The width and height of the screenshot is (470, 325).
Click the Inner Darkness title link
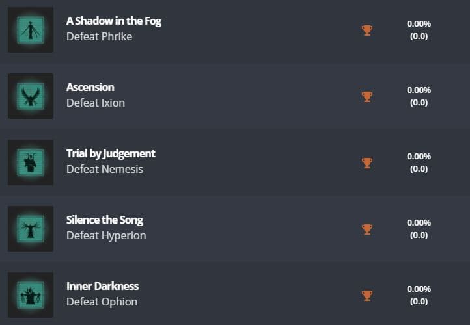(102, 286)
